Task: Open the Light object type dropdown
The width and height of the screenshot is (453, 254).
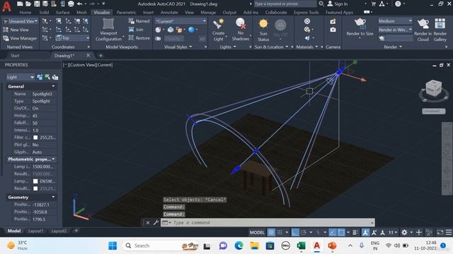Action: [x=21, y=77]
